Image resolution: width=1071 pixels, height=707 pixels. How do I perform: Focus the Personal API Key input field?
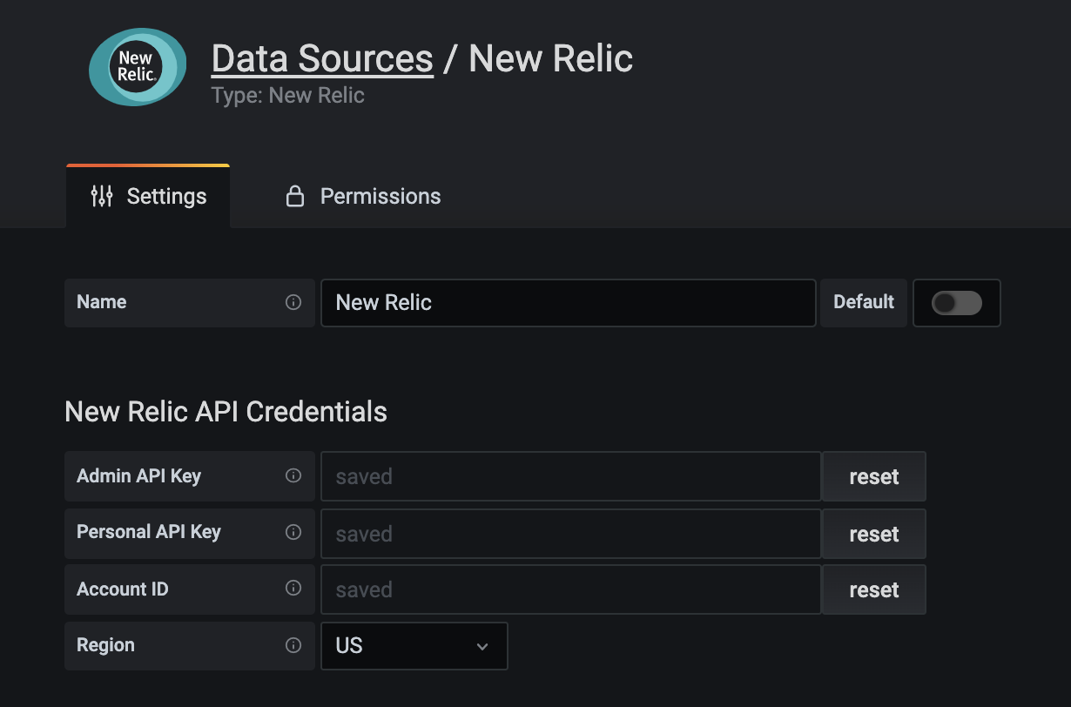(x=570, y=534)
